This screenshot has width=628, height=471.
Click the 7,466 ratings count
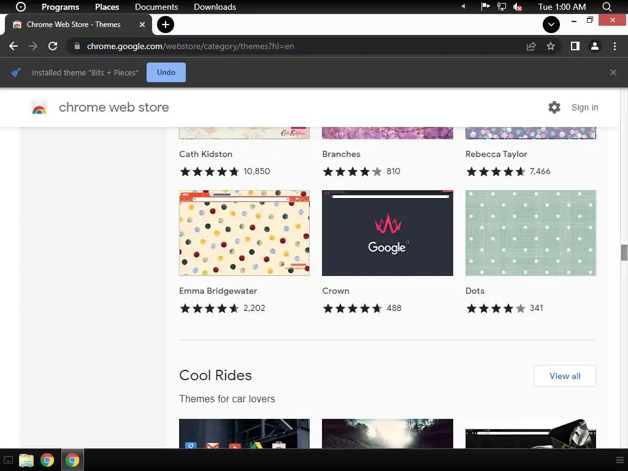(x=540, y=171)
